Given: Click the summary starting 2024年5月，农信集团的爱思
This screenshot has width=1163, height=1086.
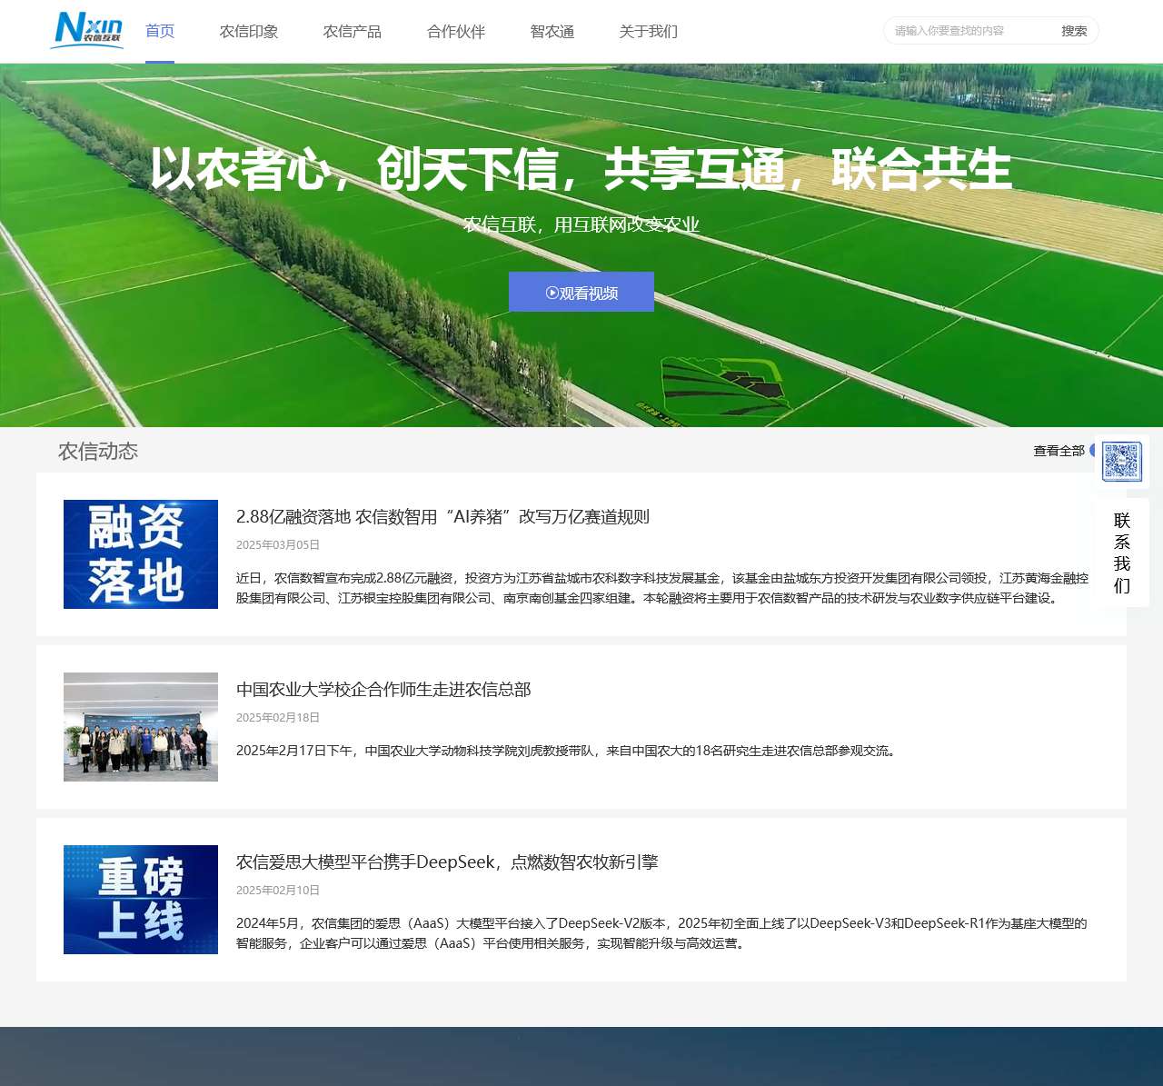Looking at the screenshot, I should tap(661, 933).
